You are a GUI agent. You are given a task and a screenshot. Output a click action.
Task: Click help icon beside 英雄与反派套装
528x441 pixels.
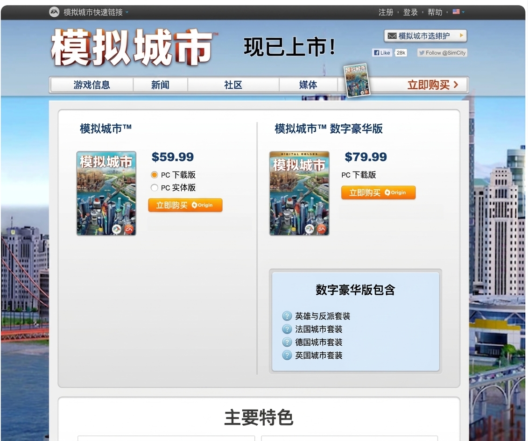(287, 316)
